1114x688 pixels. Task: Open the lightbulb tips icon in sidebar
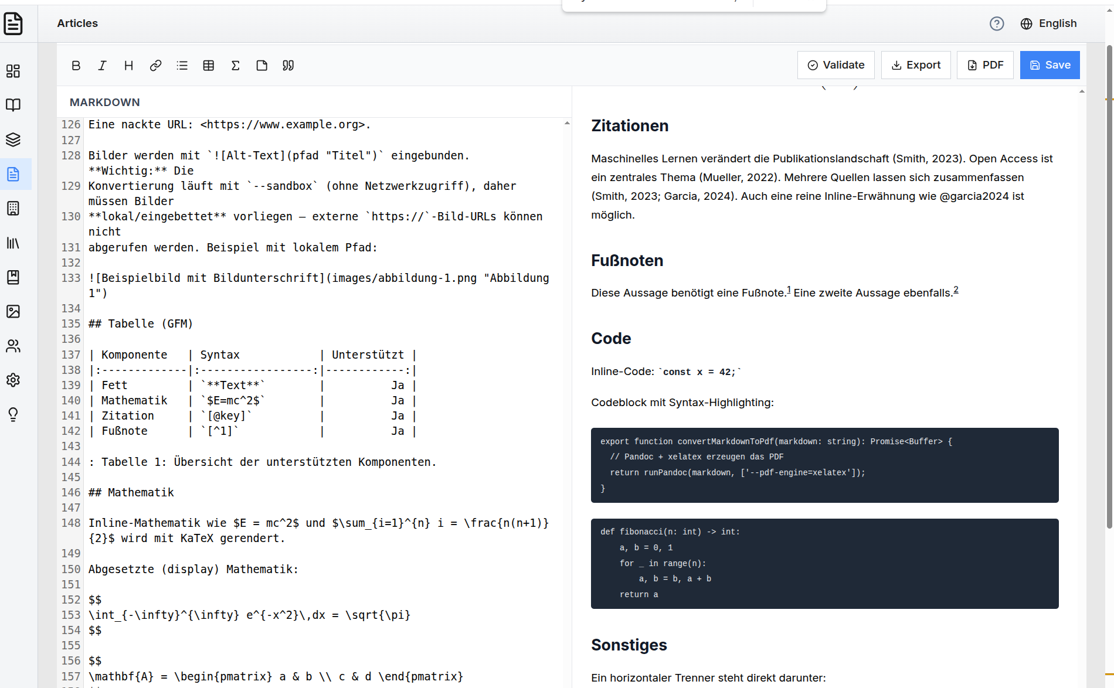click(13, 414)
